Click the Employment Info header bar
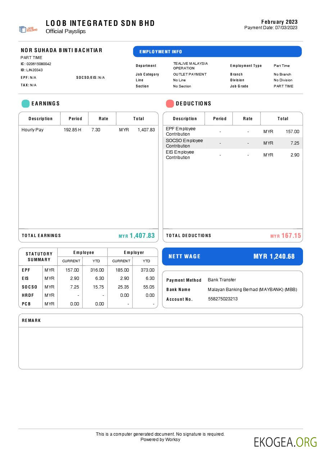 217,51
